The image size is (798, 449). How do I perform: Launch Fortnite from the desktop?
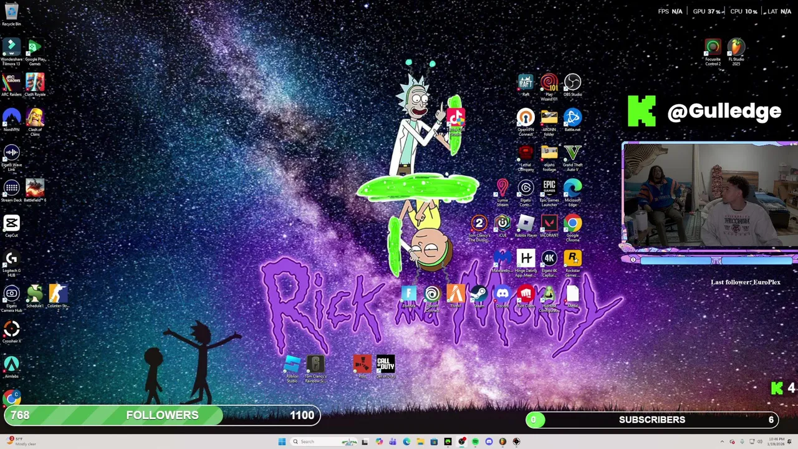tap(408, 296)
